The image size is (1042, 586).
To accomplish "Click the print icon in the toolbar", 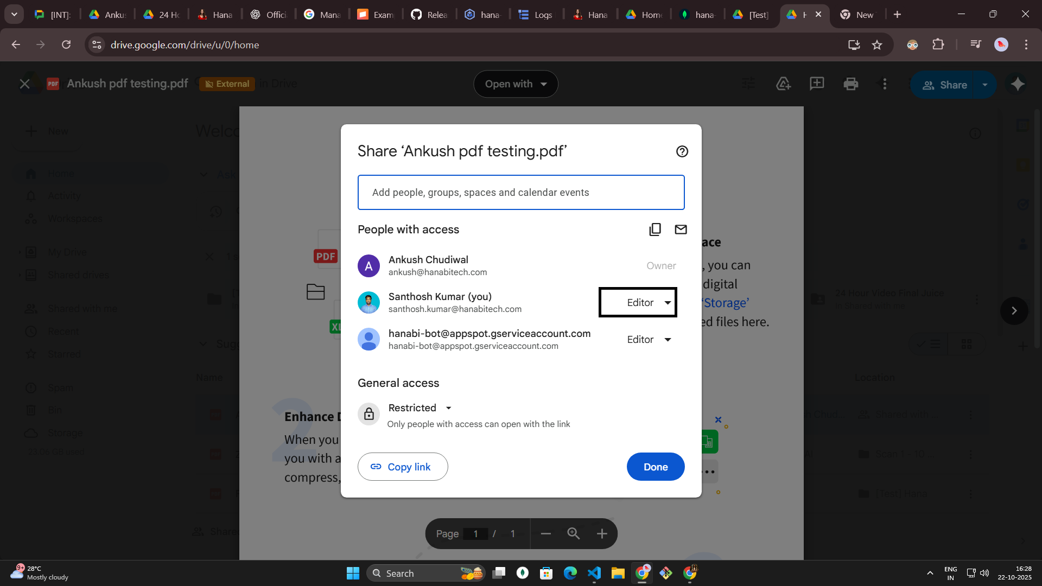I will (x=850, y=84).
